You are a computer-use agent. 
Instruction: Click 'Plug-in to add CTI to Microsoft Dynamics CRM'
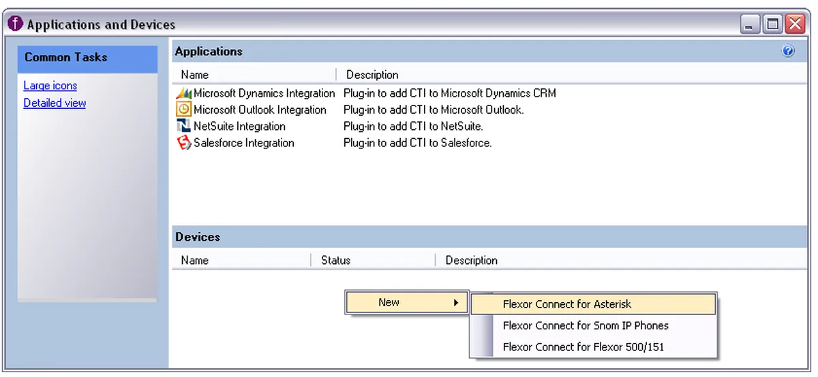pyautogui.click(x=450, y=93)
